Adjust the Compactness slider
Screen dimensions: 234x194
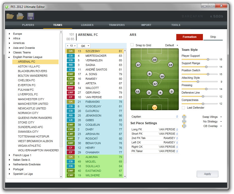pyautogui.click(x=203, y=104)
